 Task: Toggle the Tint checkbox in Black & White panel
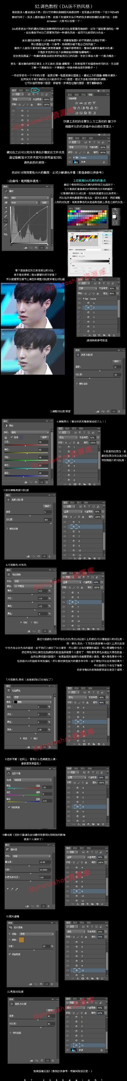tap(12, 437)
